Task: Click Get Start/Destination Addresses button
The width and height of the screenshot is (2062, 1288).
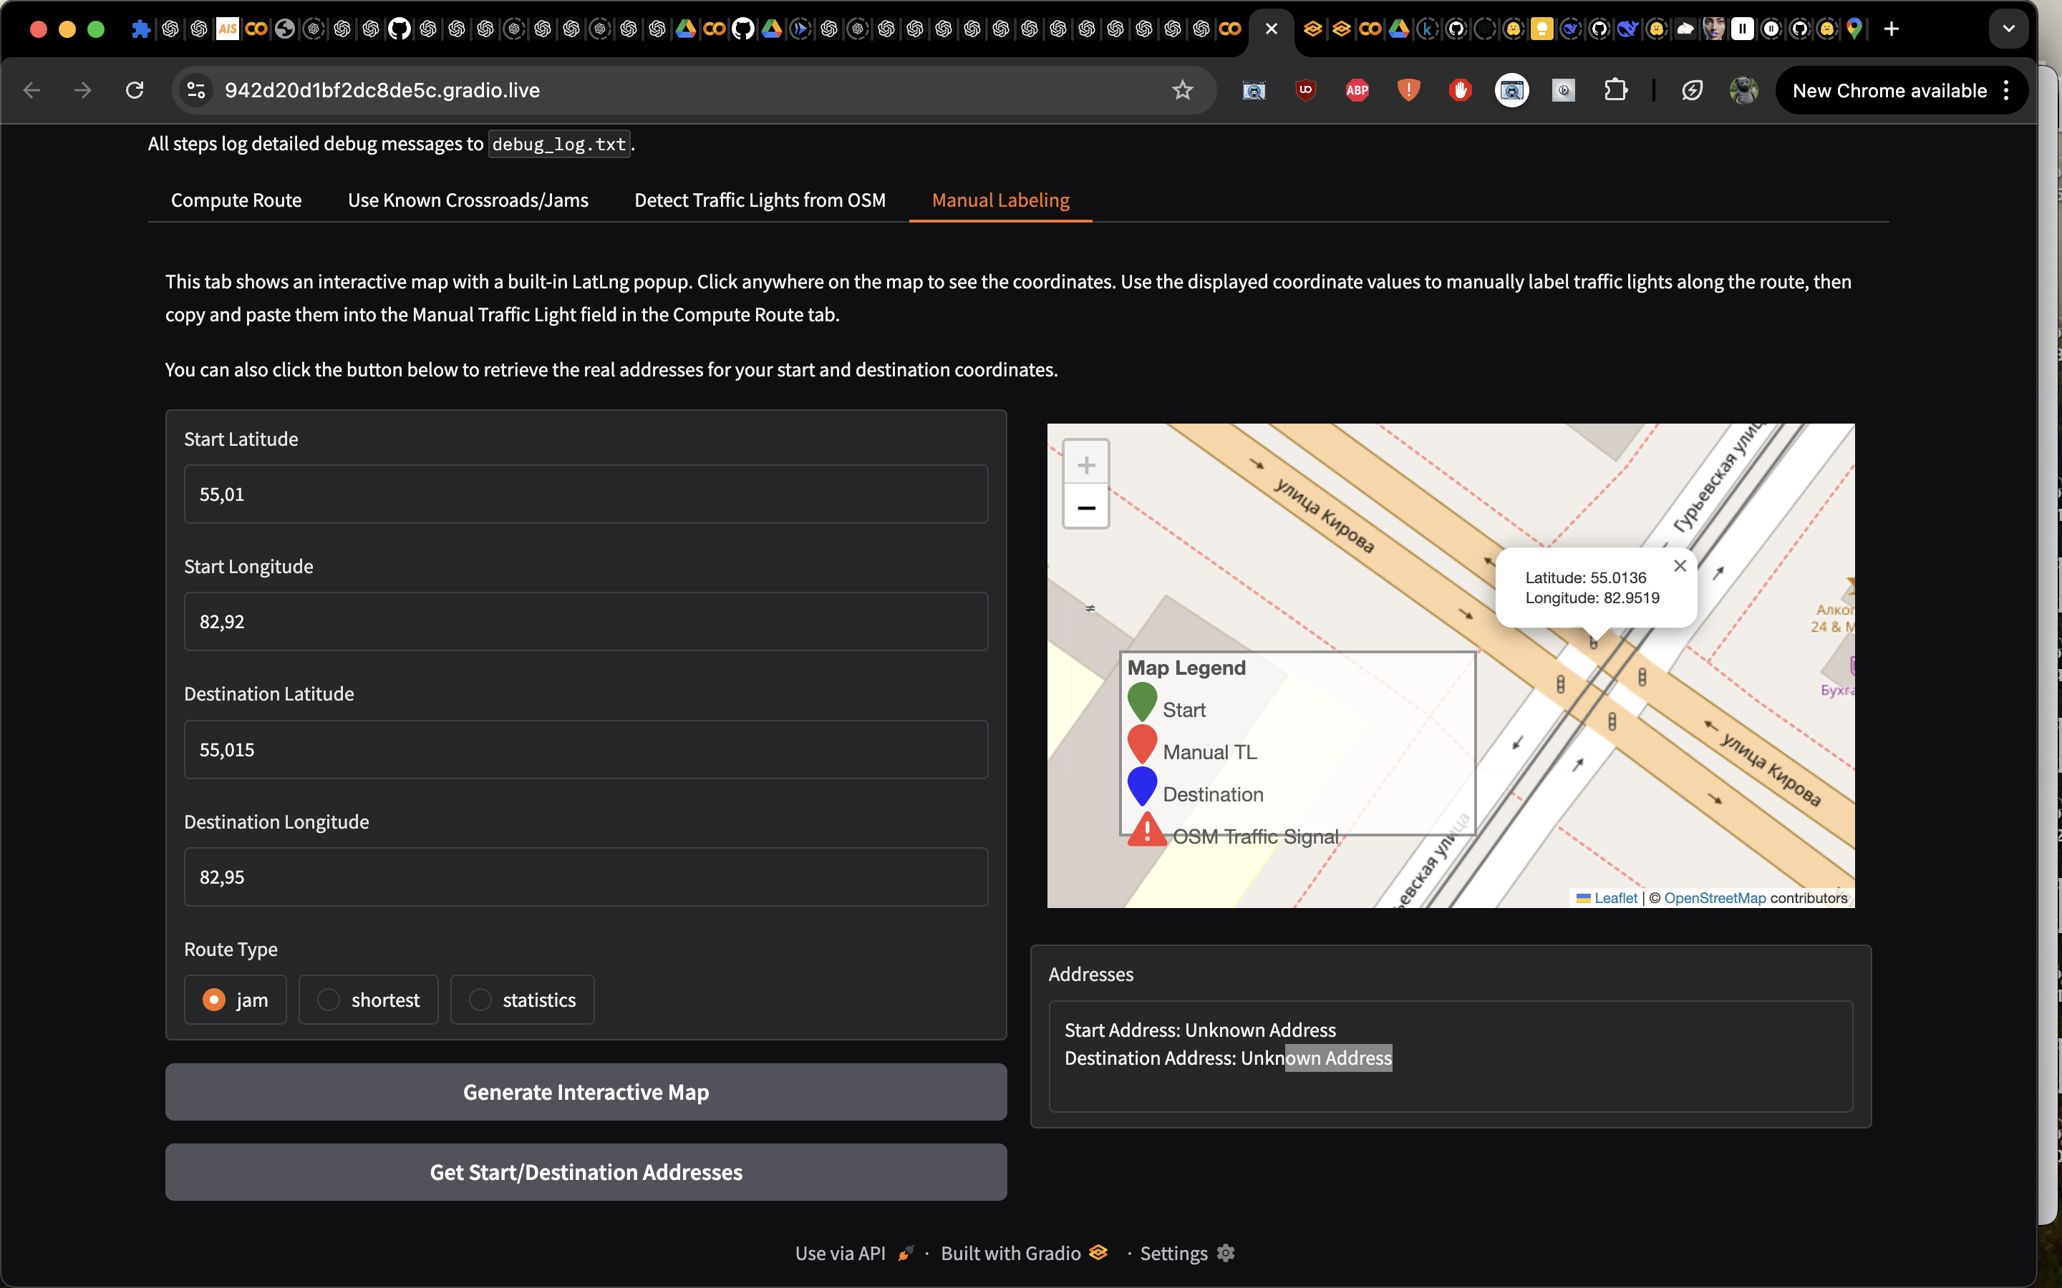Action: coord(586,1171)
